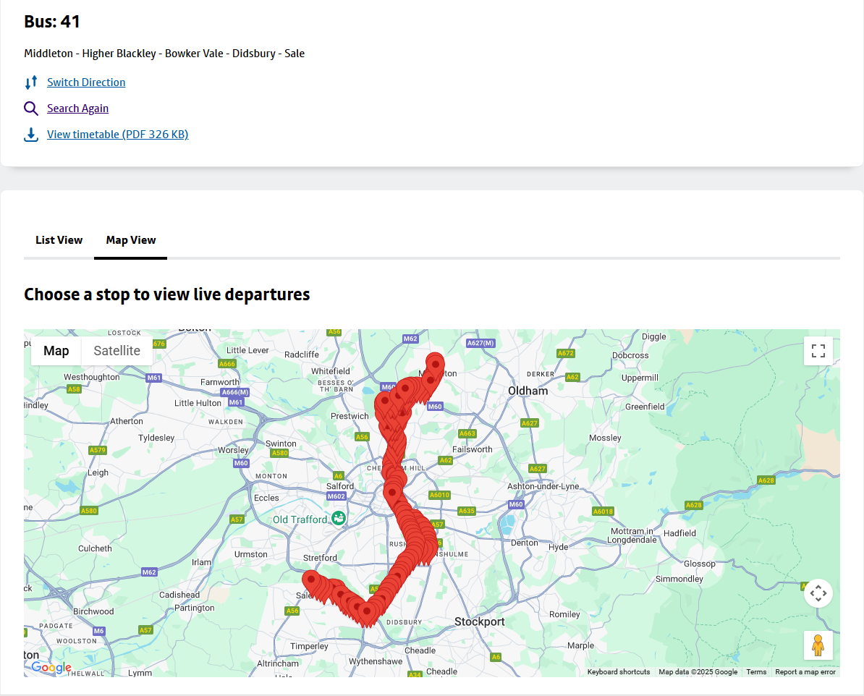Viewport: 864px width, 696px height.
Task: Click the Denton map label
Action: point(525,543)
